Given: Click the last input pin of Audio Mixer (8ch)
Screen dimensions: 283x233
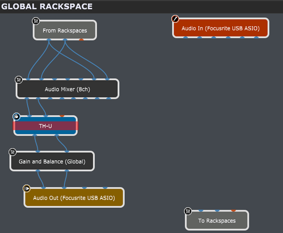Looking at the screenshot, I should [x=107, y=79].
